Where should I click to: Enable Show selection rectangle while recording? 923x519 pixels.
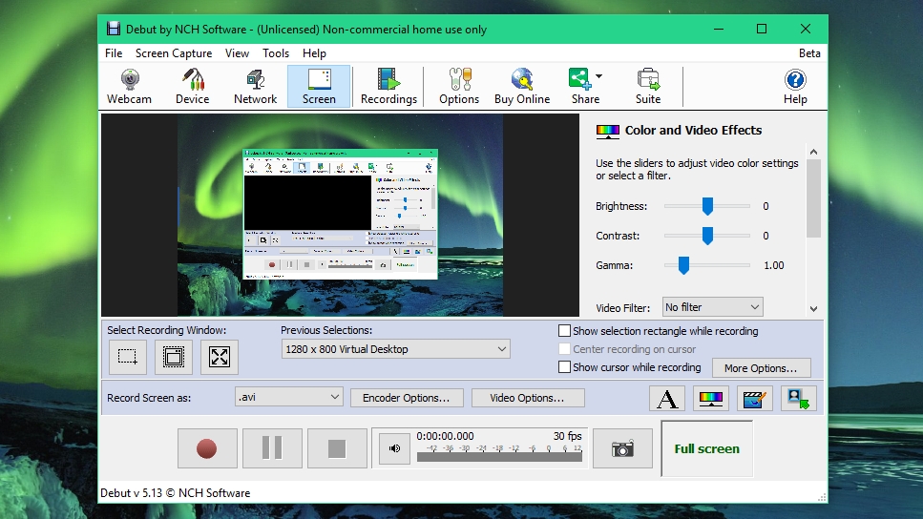(x=564, y=331)
